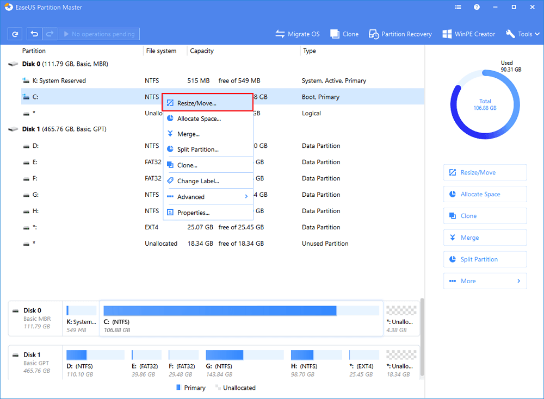Choose Clone in context menu

208,165
